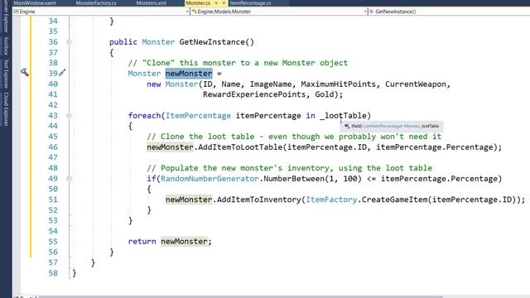Click the "Populate the new monster's inventory" comment
This screenshot has width=530, height=298.
(x=289, y=168)
